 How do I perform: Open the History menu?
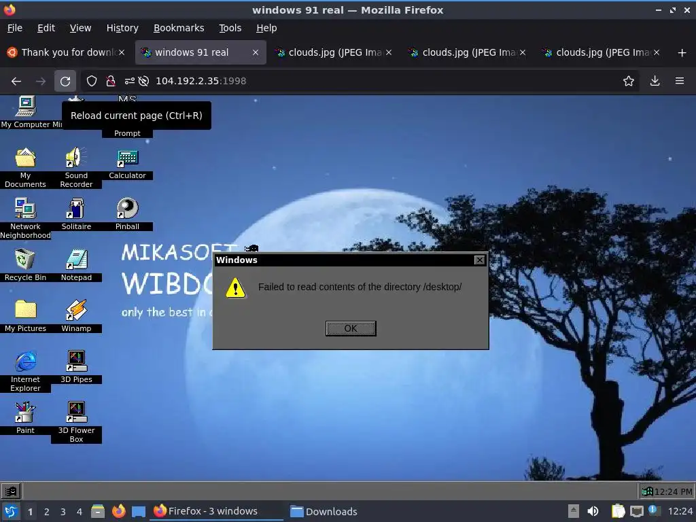pyautogui.click(x=122, y=28)
